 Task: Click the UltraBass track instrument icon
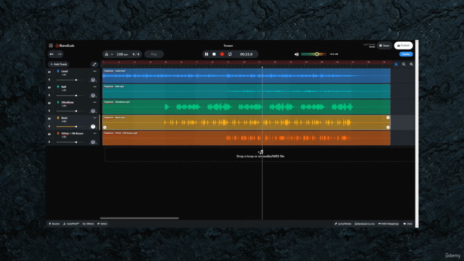pyautogui.click(x=58, y=102)
